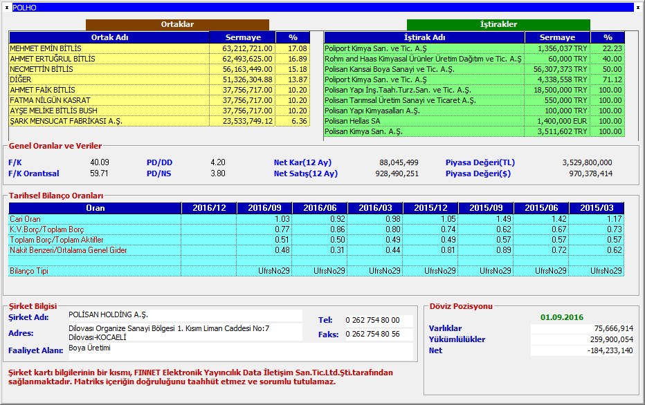The height and width of the screenshot is (405, 645).
Task: Click the Sermaye header in the İştirakler table
Action: point(557,37)
